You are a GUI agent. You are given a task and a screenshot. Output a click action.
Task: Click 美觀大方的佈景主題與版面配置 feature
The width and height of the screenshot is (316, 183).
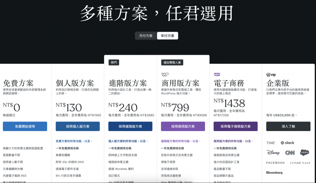point(23,148)
